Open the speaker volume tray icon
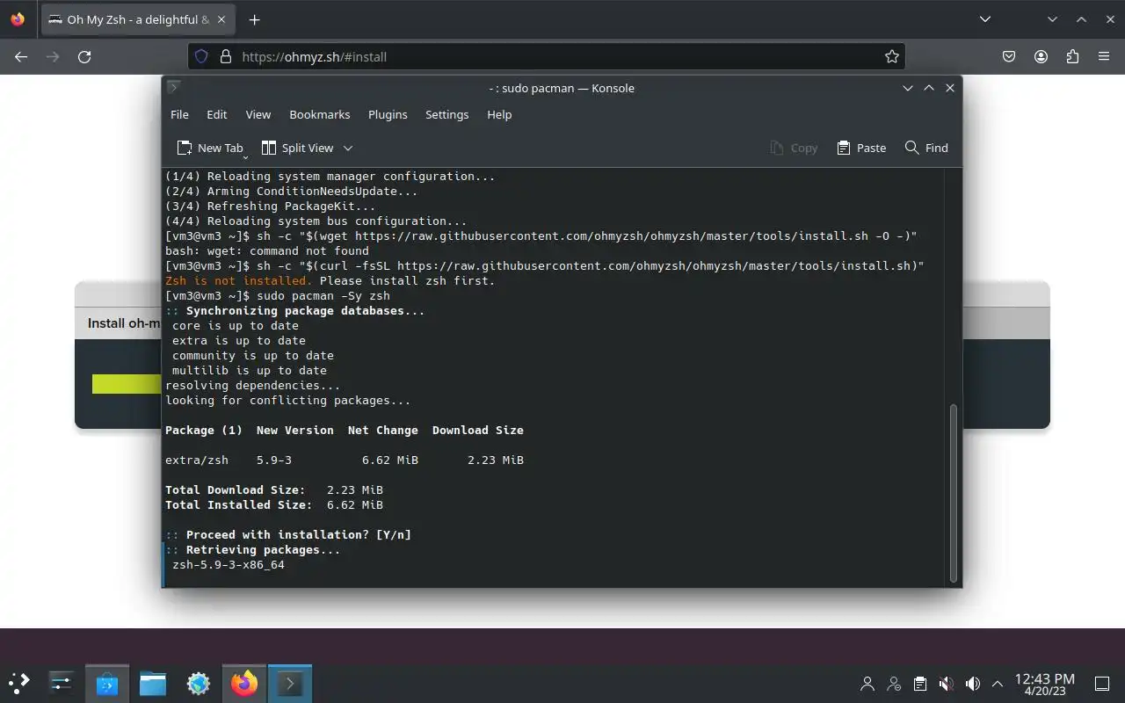 [973, 684]
